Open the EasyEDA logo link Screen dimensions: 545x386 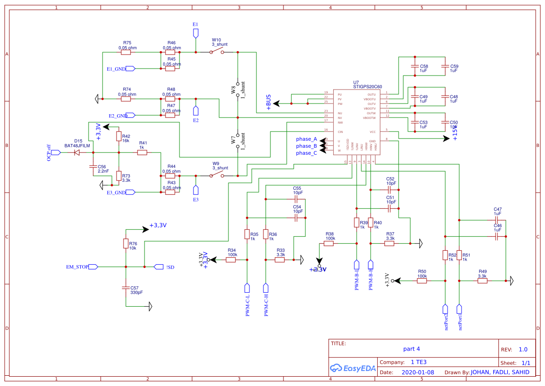(353, 369)
